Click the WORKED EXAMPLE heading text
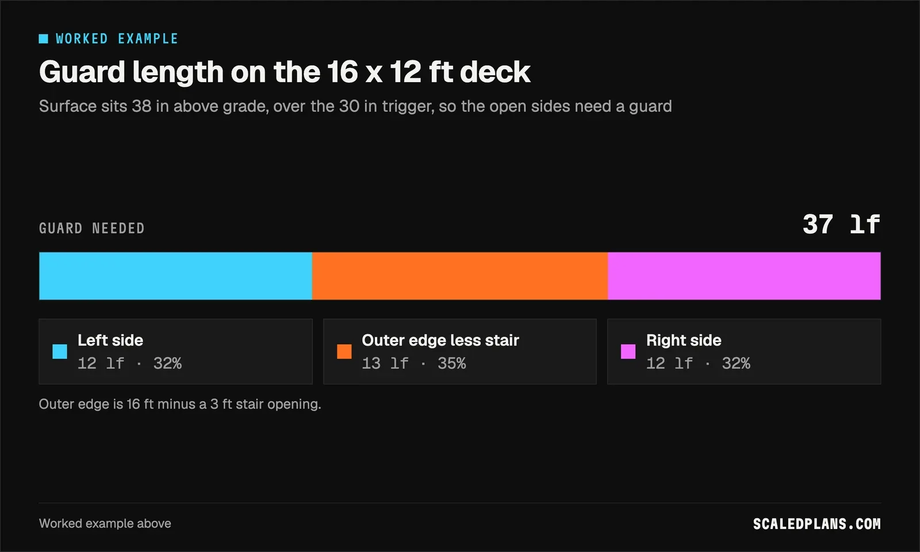 [117, 39]
